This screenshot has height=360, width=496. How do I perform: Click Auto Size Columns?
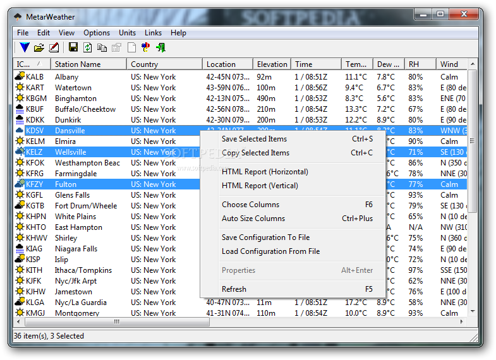(293, 219)
